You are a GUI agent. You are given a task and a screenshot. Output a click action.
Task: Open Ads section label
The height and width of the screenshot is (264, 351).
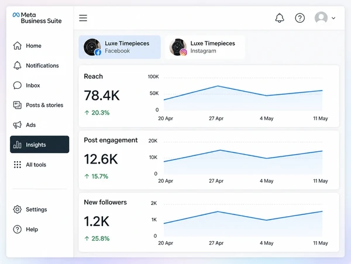(30, 125)
